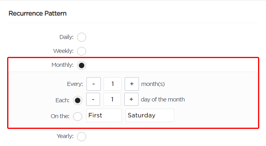This screenshot has height=146, width=266.
Task: Decrease day of the month with minus
Action: tap(93, 99)
